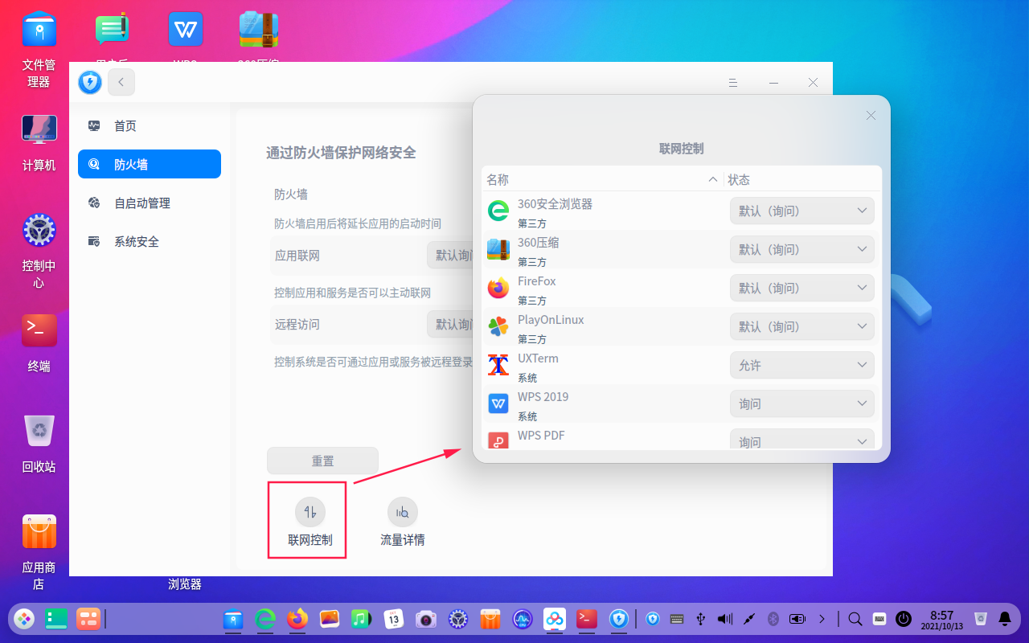Expand the 远程访问 dropdown
This screenshot has width=1029, height=643.
[x=449, y=325]
